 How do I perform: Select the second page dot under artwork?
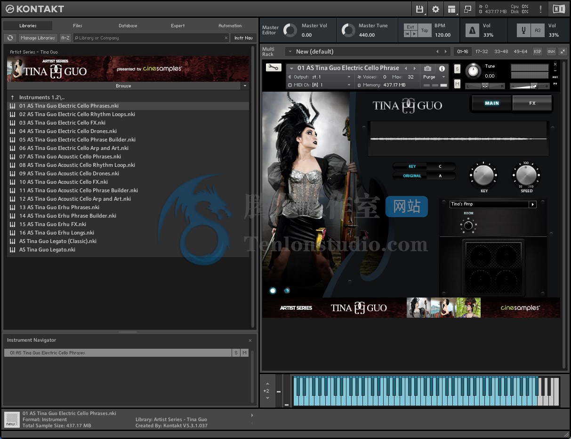coord(287,290)
